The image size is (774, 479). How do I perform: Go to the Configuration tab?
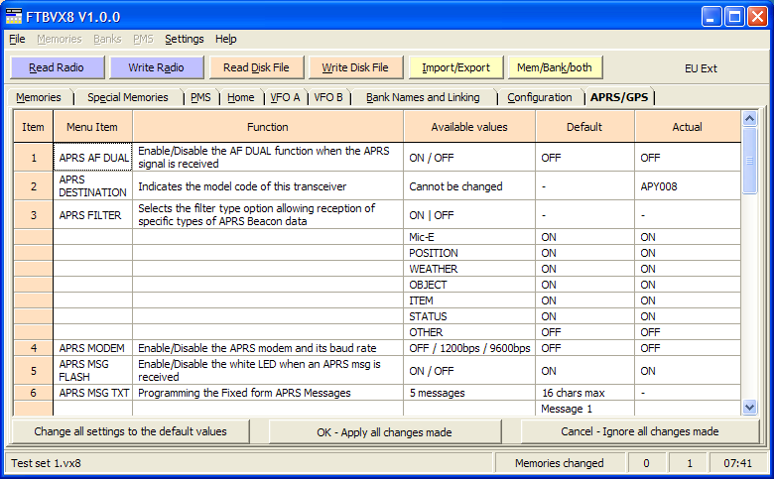(539, 97)
